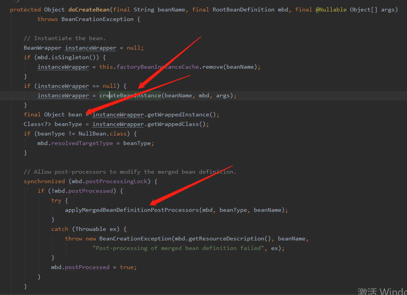Image resolution: width=407 pixels, height=295 pixels.
Task: Click the 'Instantiate the bean' comment
Action: pyautogui.click(x=65, y=39)
